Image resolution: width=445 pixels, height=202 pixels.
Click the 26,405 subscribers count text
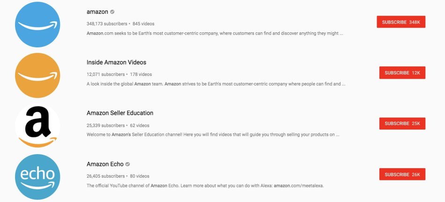[106, 176]
